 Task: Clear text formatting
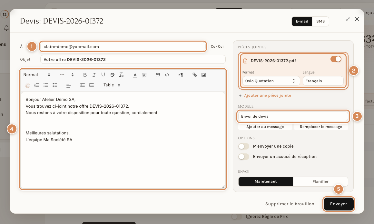(121, 75)
